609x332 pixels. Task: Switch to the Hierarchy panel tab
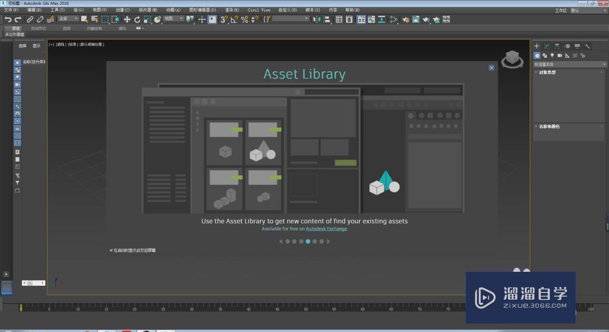pyautogui.click(x=557, y=46)
